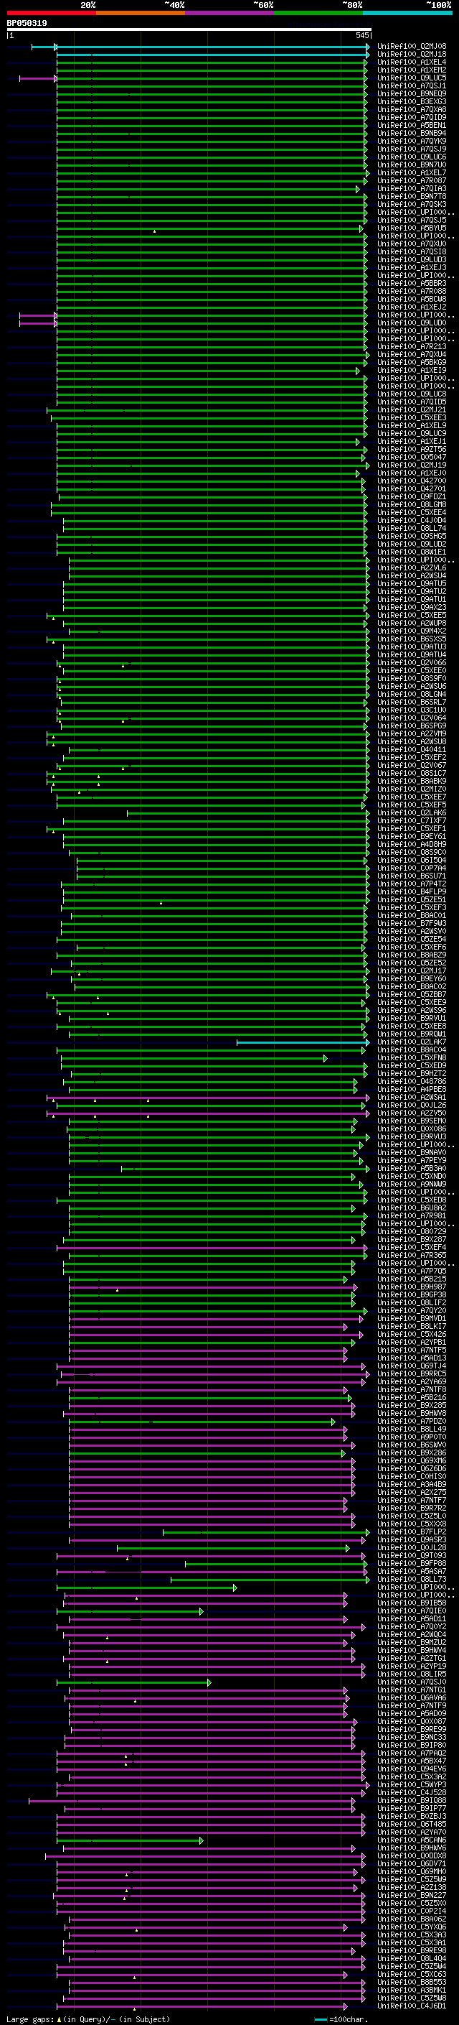Click the UniRef100_Q69TJ4 label
Image resolution: width=459 pixels, height=2025 pixels.
point(411,1366)
